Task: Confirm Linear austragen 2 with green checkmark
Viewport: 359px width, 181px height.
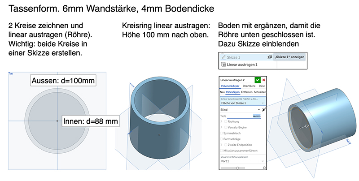Action: click(258, 79)
